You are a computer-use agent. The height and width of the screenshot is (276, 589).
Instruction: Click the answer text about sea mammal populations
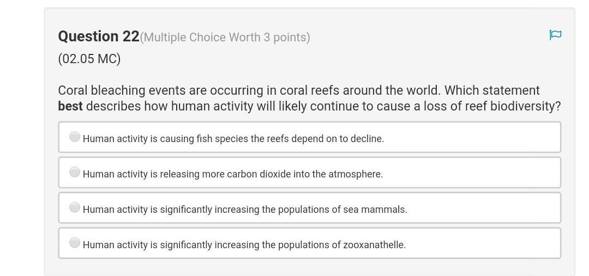click(245, 210)
